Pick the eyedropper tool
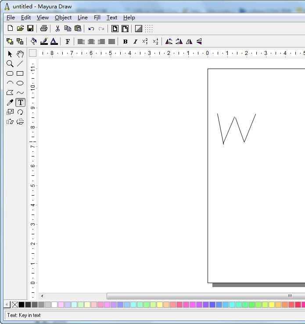Image resolution: width=305 pixels, height=324 pixels. pyautogui.click(x=10, y=102)
